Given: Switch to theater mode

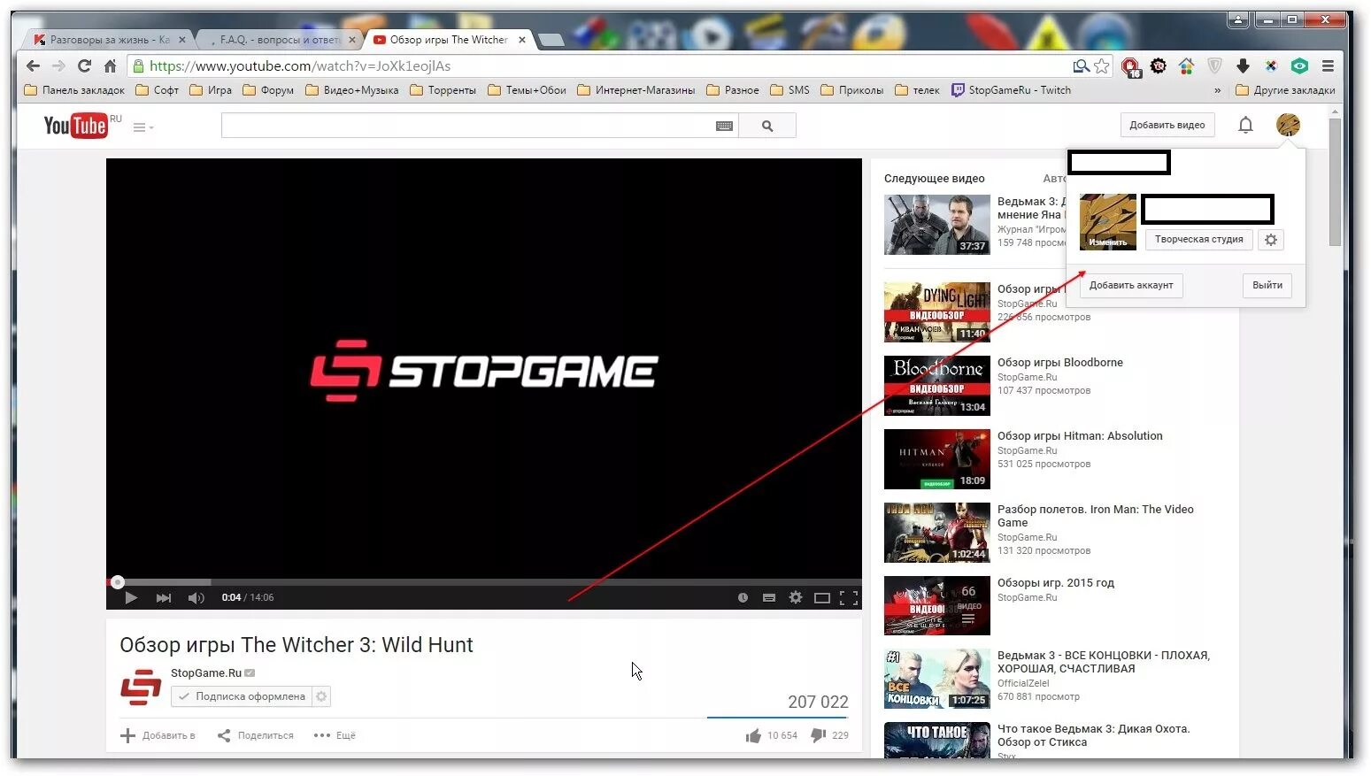Looking at the screenshot, I should (x=822, y=598).
